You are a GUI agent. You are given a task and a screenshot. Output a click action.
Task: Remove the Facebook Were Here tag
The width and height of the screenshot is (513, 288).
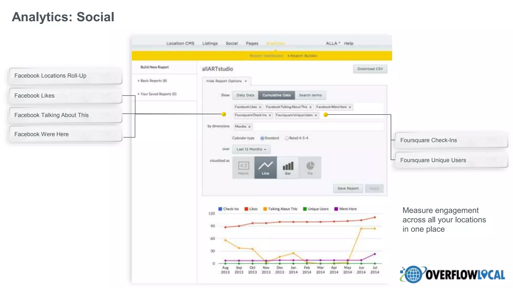tap(350, 107)
